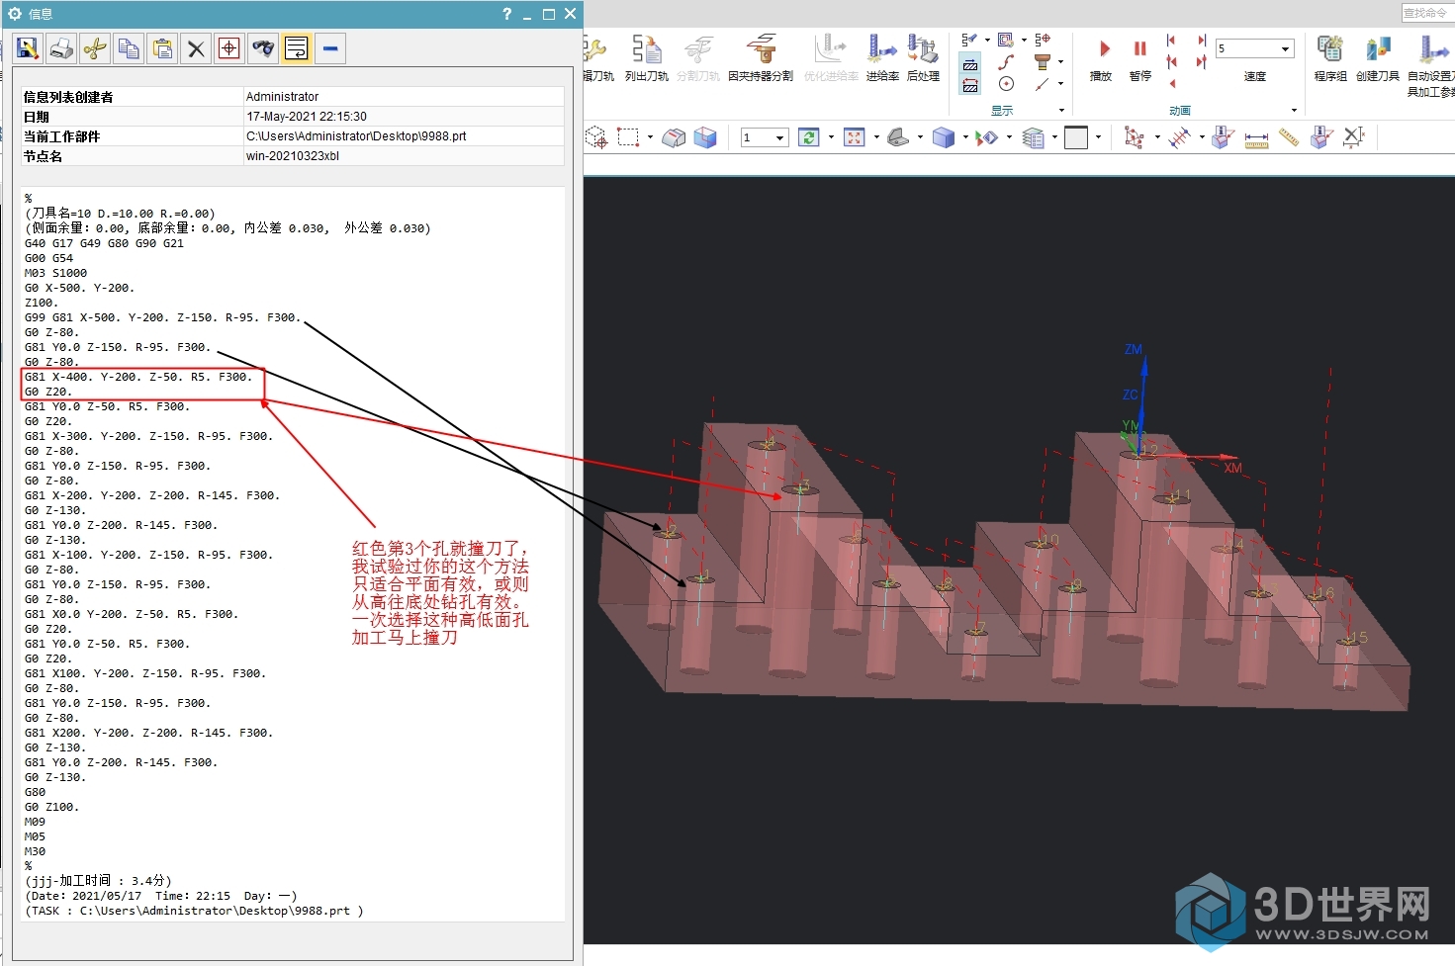Click the Delete X icon
The height and width of the screenshot is (966, 1455).
pyautogui.click(x=196, y=48)
